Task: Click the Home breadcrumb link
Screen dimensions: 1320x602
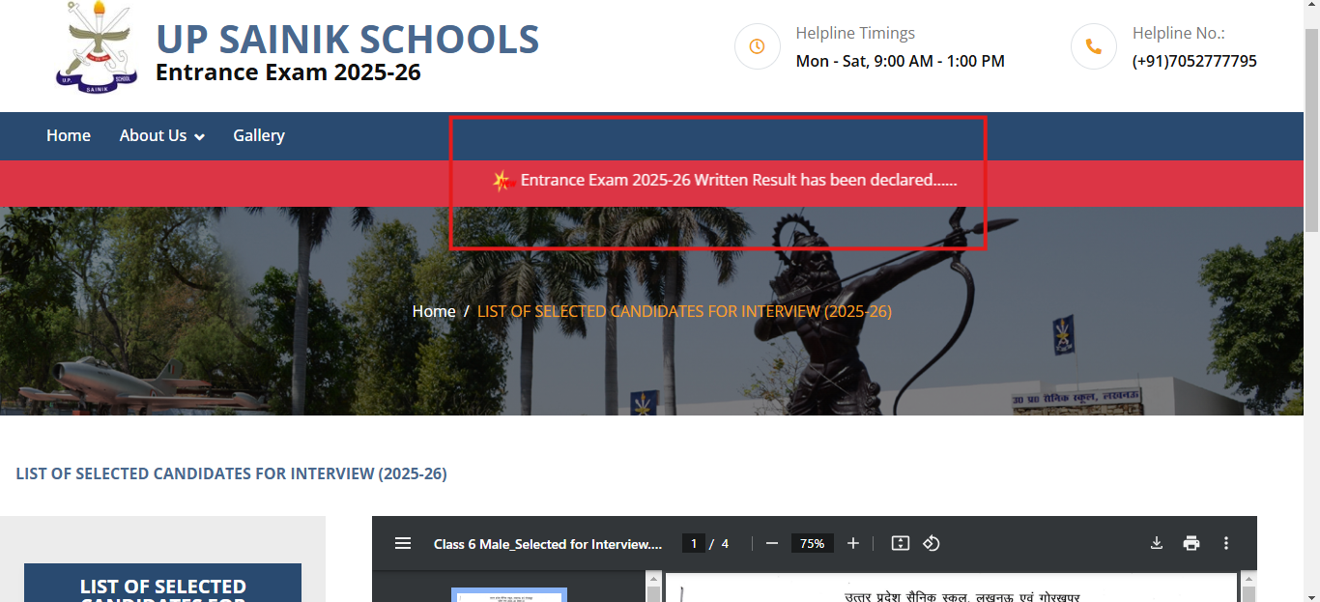Action: tap(434, 310)
